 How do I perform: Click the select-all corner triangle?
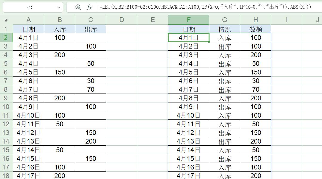tap(6, 20)
